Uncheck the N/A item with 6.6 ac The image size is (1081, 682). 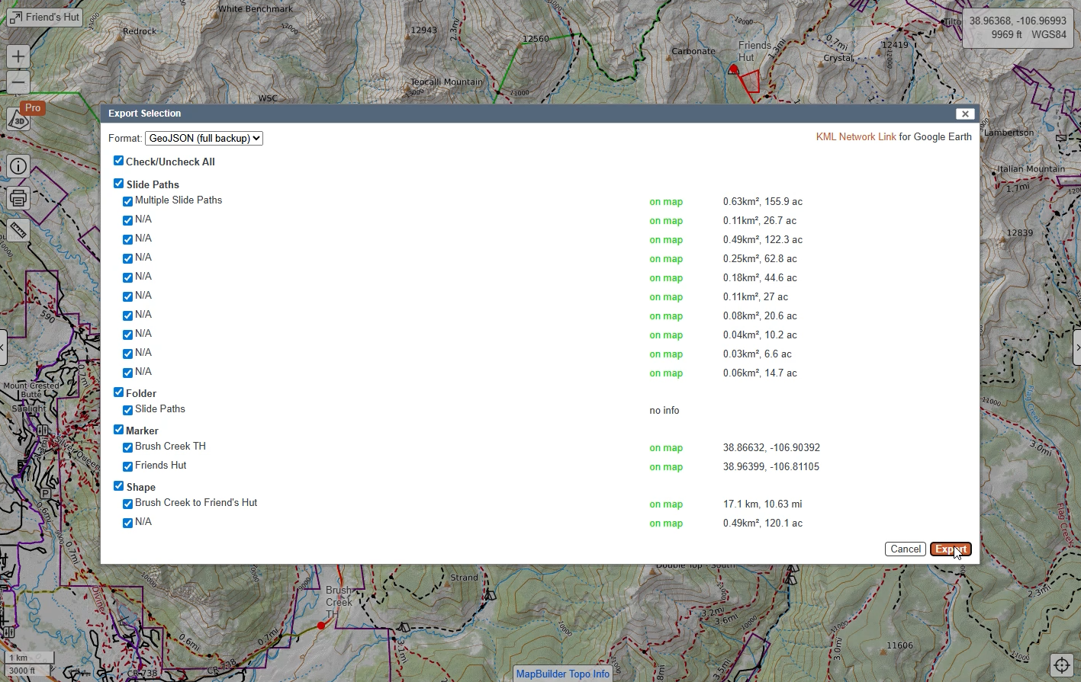[127, 354]
